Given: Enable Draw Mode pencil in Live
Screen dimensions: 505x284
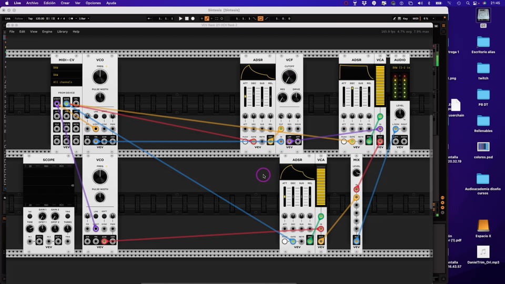Looking at the screenshot, I should (x=394, y=19).
